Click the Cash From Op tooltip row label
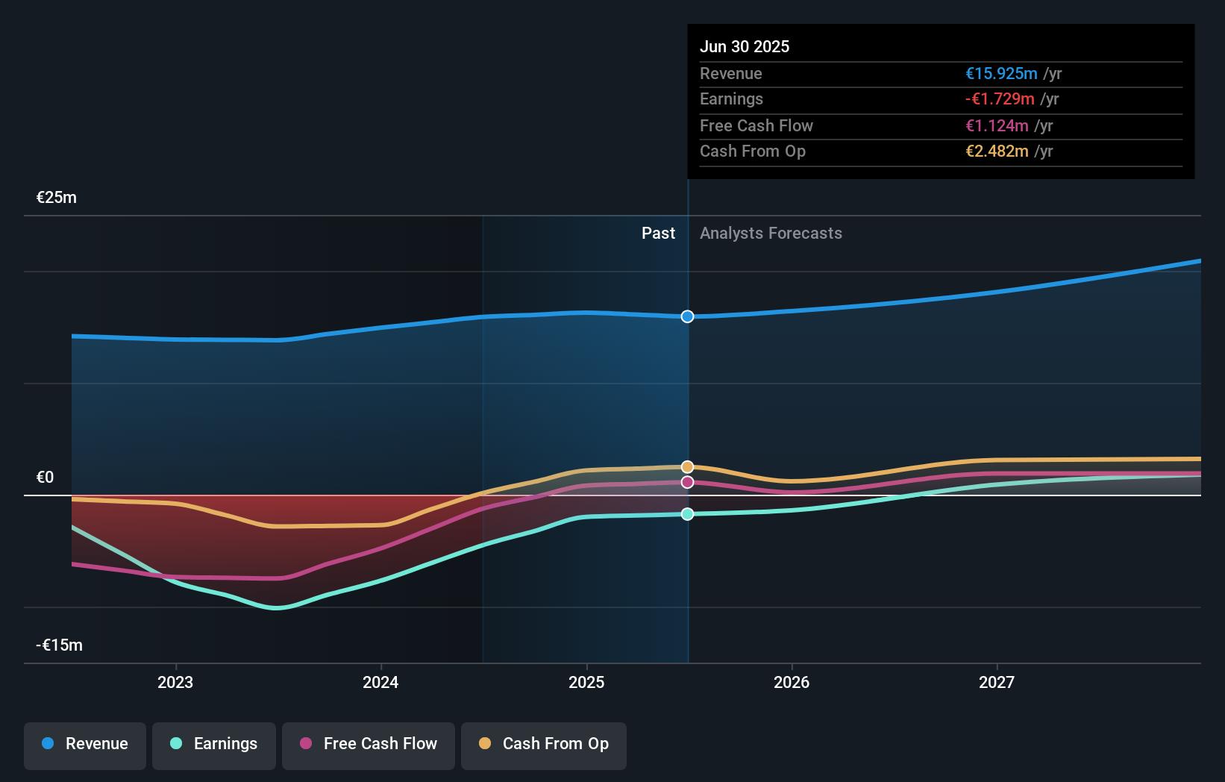This screenshot has width=1225, height=782. click(x=753, y=151)
